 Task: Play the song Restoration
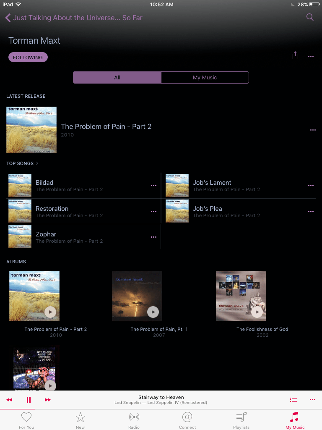(52, 209)
